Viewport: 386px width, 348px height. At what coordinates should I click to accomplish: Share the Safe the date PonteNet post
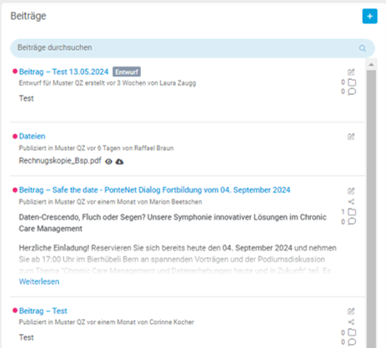(x=351, y=201)
